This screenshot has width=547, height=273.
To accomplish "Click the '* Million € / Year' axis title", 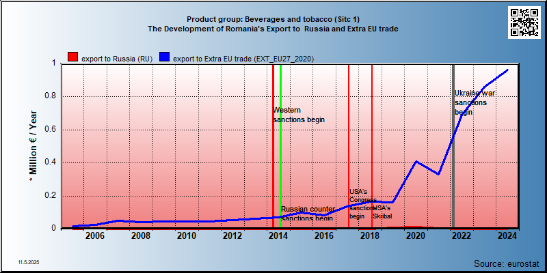I will coord(34,146).
